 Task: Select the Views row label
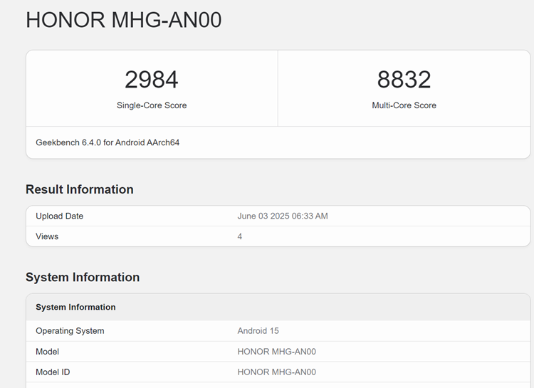[x=47, y=236]
